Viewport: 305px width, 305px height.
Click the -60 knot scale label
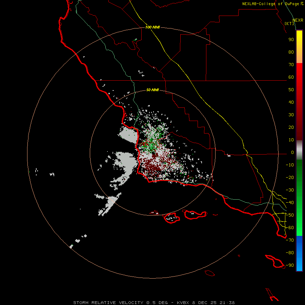pos(290,228)
